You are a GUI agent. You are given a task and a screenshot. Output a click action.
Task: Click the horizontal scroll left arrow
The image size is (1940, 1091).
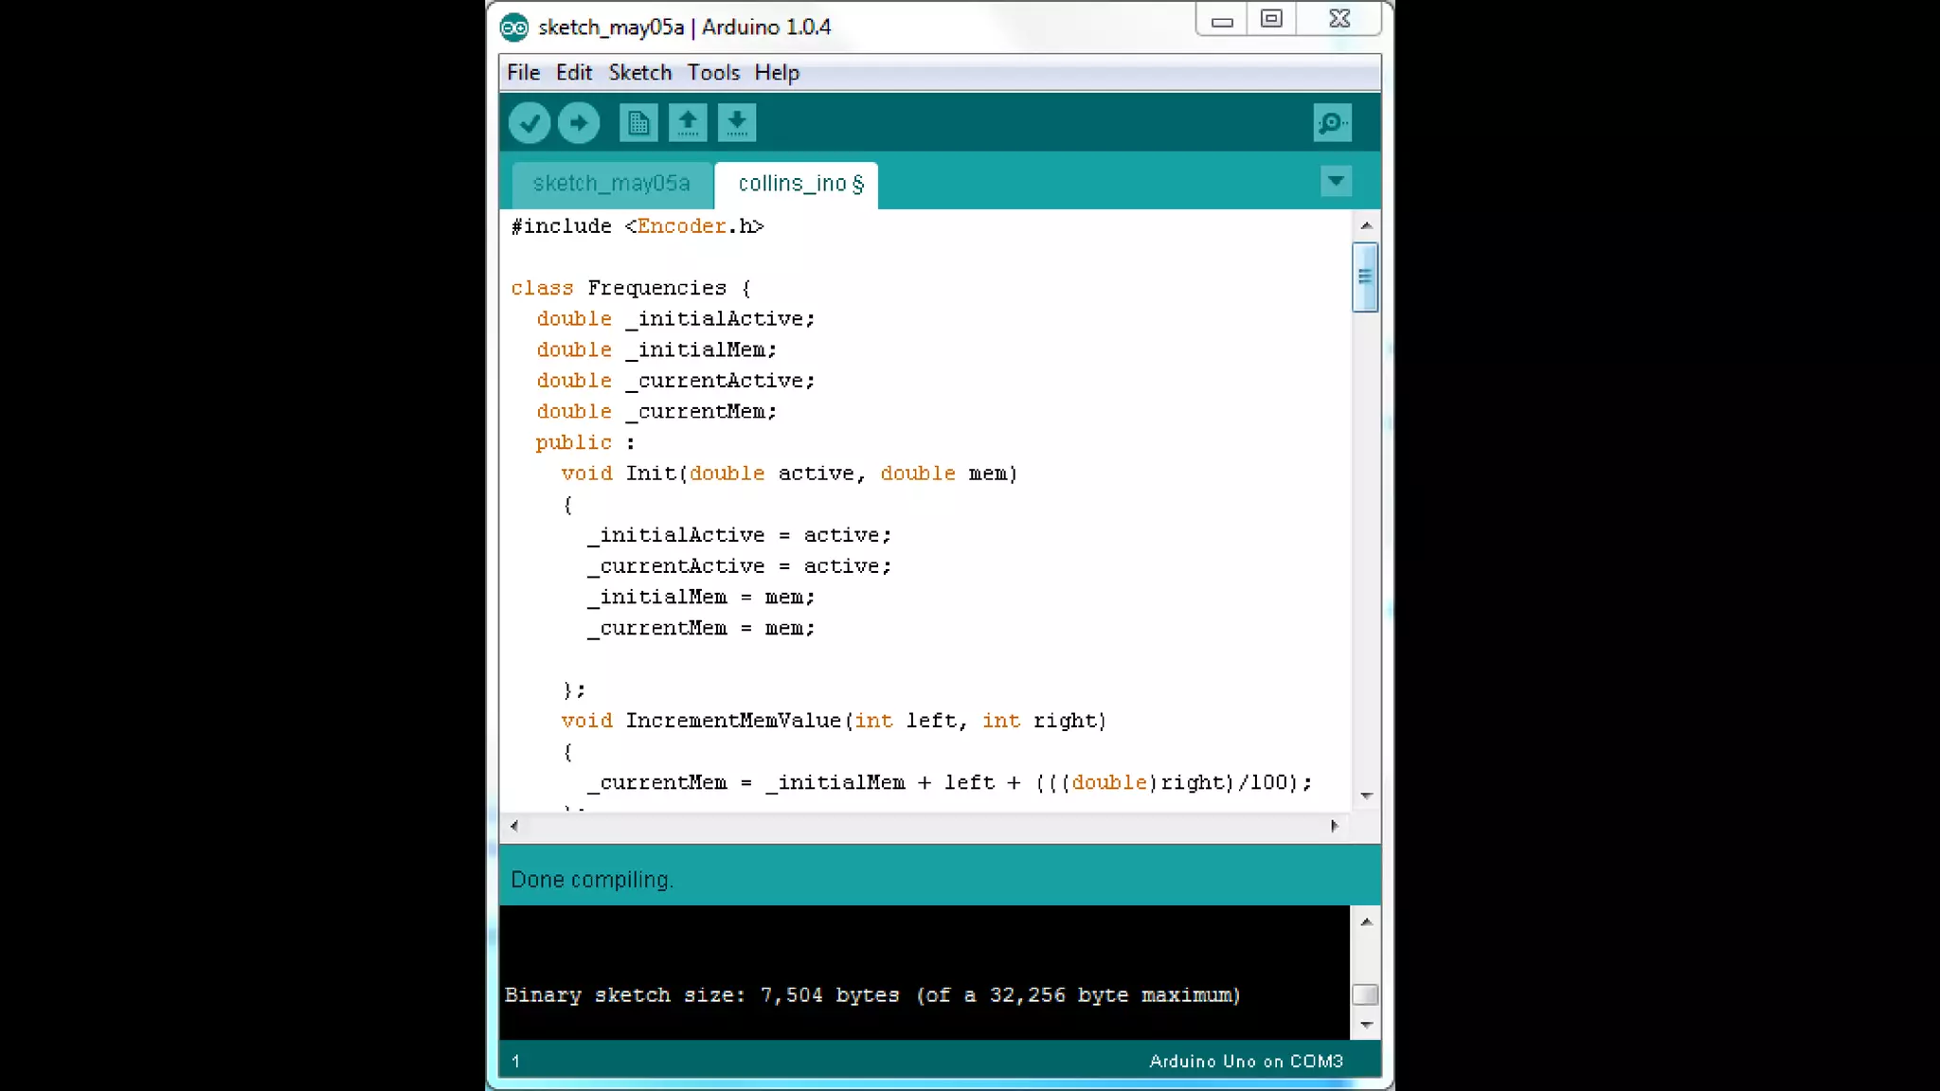click(514, 826)
